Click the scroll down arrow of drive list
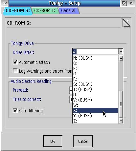Image resolution: width=136 pixels, height=151 pixels. pos(121,121)
